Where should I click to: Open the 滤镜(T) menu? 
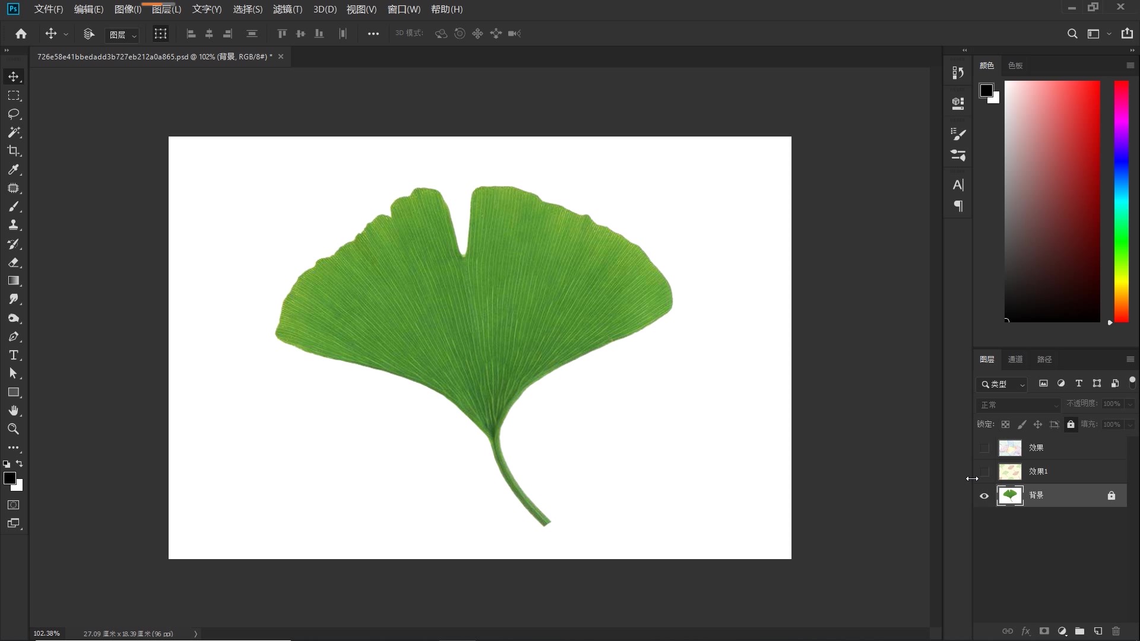(x=287, y=9)
